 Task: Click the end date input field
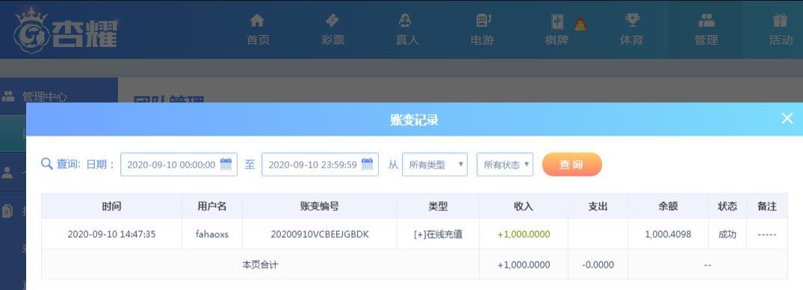(x=320, y=165)
